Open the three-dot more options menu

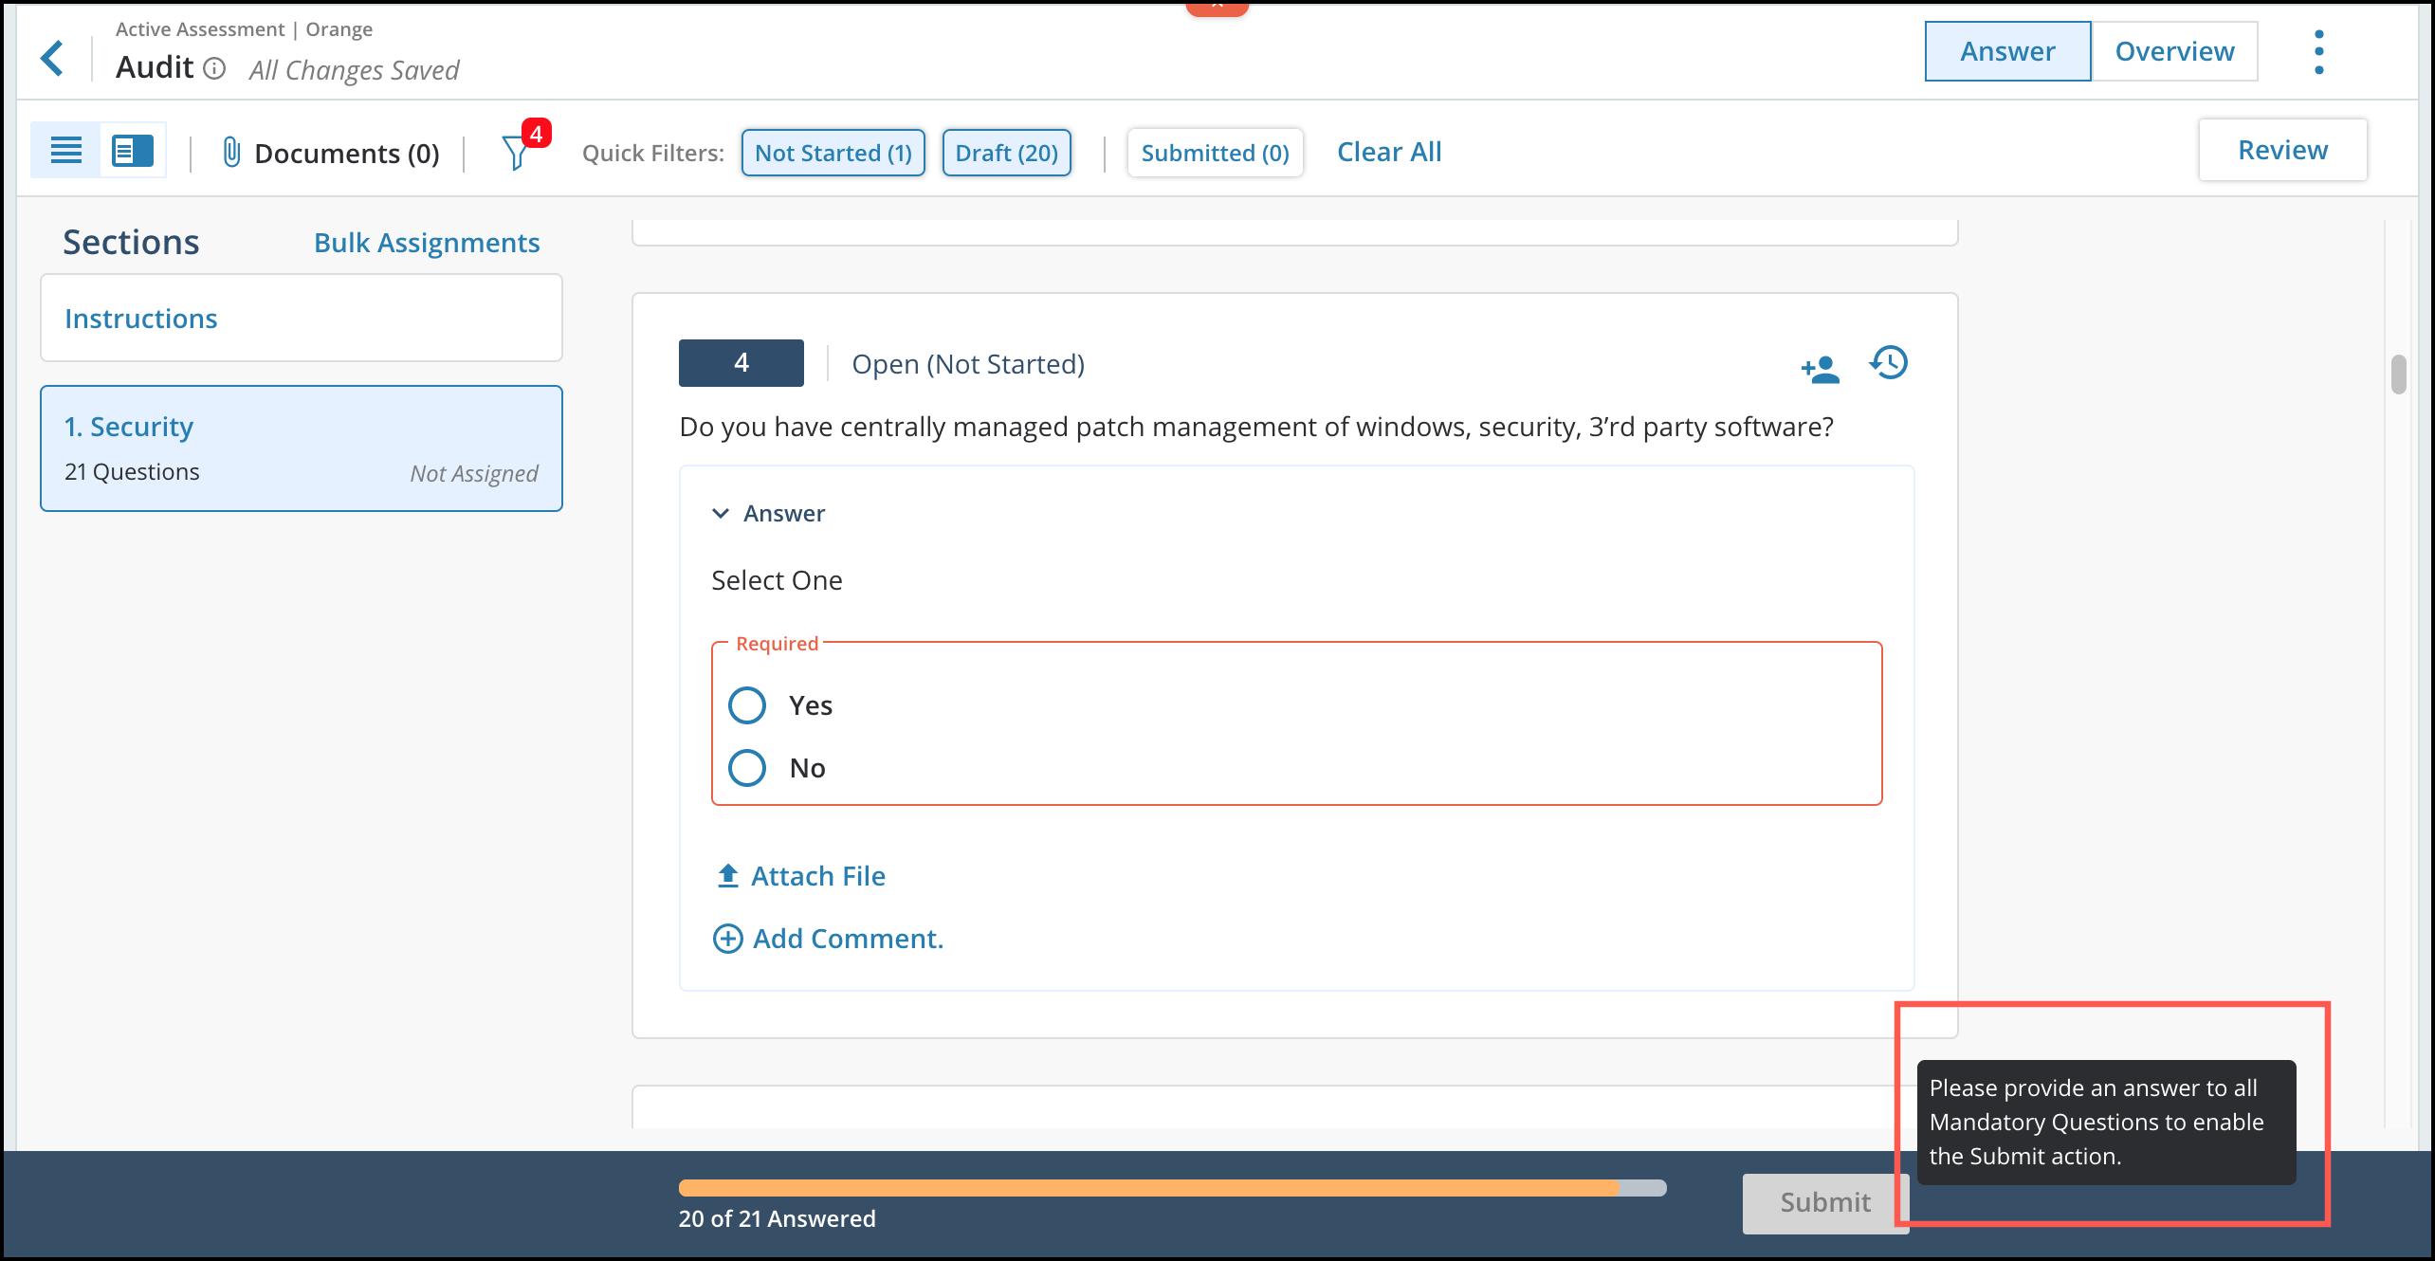point(2318,51)
